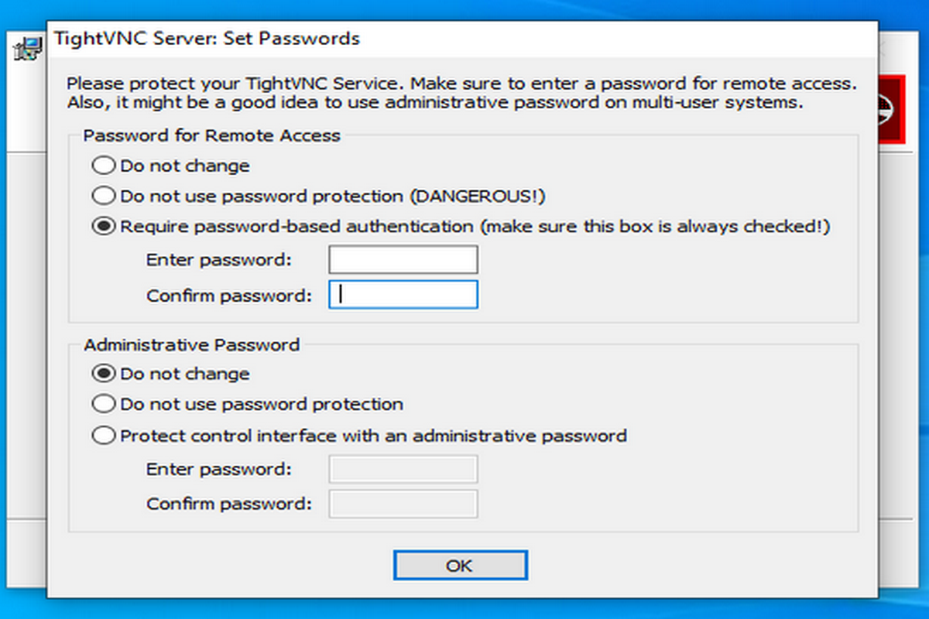Click remote access 'Enter password' field

point(403,260)
